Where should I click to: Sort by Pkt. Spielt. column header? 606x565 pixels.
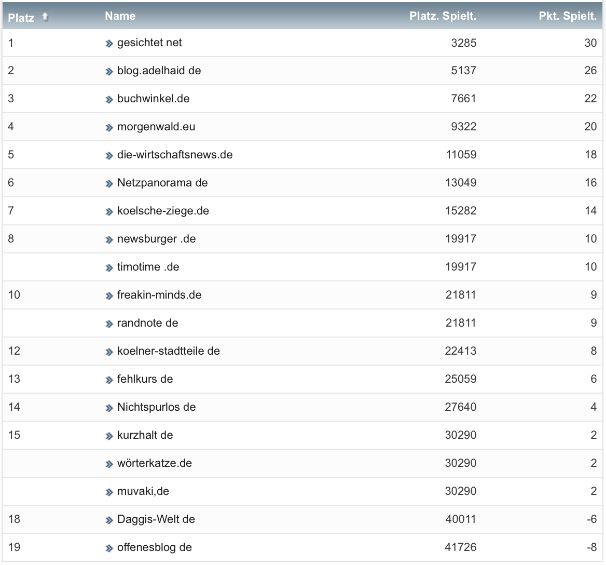click(568, 16)
